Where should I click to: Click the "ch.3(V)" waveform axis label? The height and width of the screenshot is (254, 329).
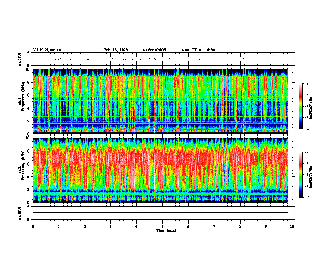point(20,213)
